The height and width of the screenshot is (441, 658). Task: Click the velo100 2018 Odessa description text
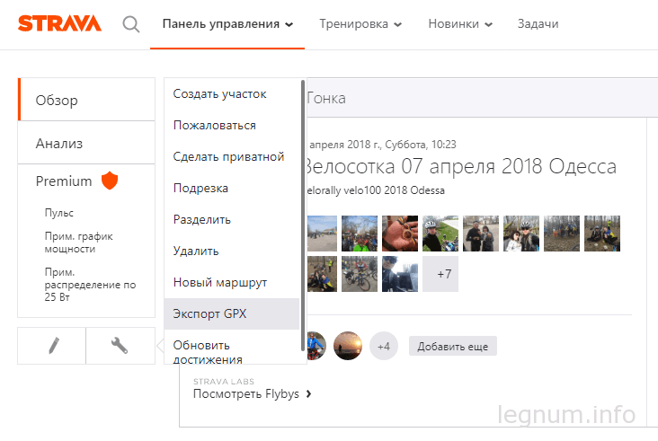click(x=376, y=190)
